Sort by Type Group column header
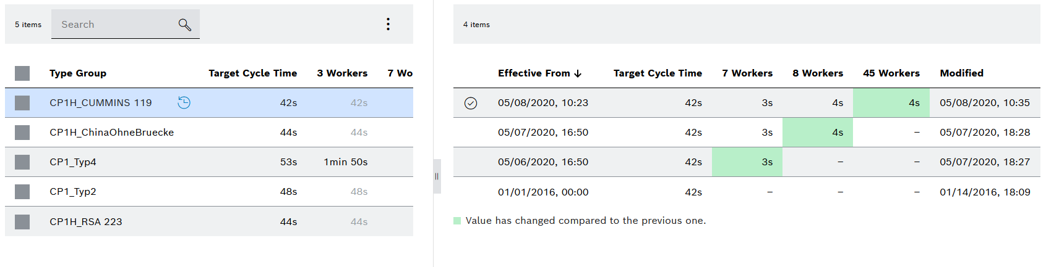The width and height of the screenshot is (1046, 267). (x=78, y=73)
